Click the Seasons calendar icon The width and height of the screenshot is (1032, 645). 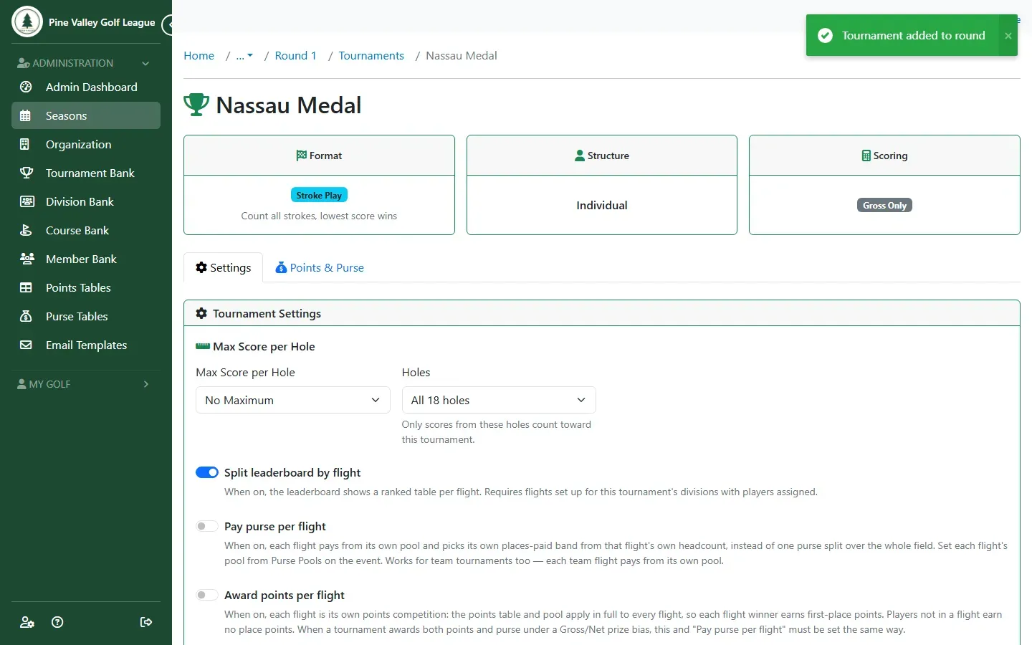click(26, 115)
